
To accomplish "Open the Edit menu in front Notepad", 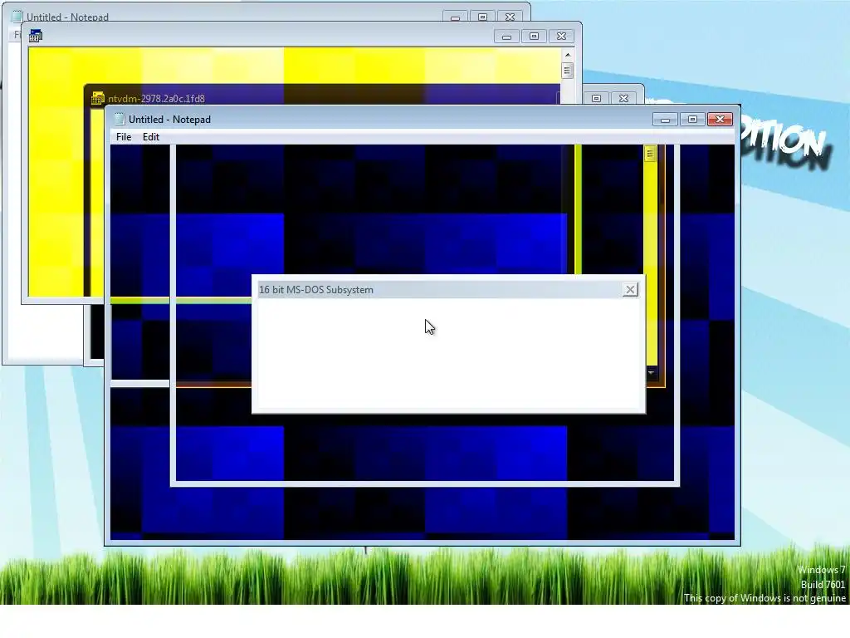I will click(x=151, y=137).
